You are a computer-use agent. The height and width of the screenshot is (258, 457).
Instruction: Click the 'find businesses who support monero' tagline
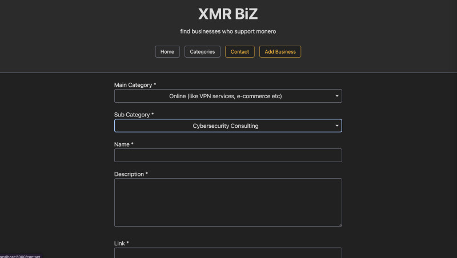[x=228, y=31]
